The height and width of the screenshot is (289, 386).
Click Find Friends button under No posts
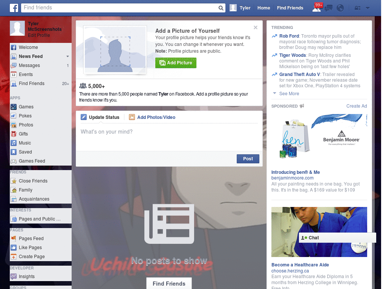coord(169,284)
